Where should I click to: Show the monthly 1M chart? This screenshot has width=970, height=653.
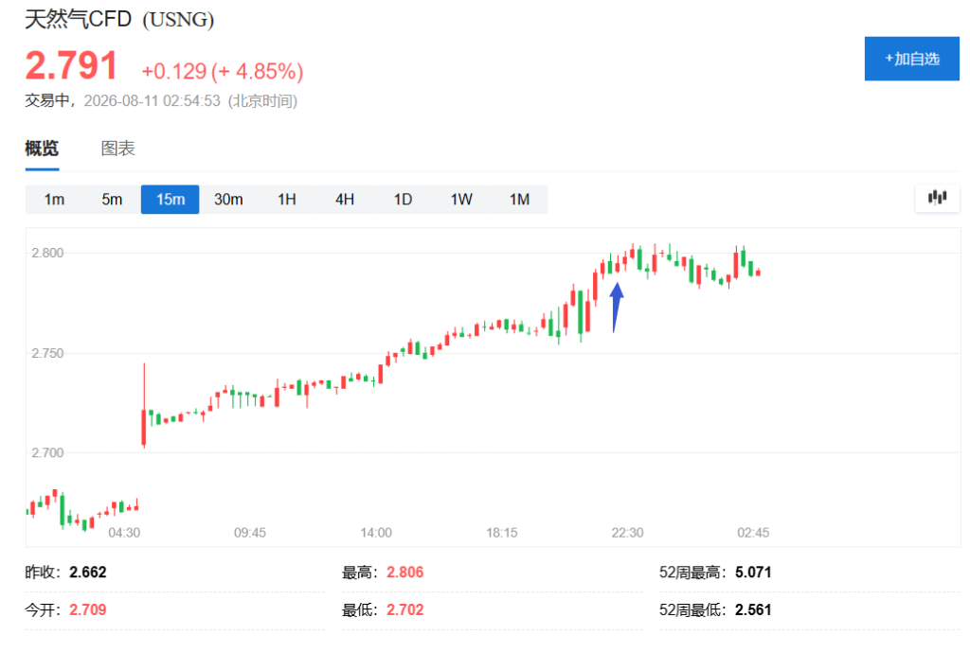coord(519,199)
